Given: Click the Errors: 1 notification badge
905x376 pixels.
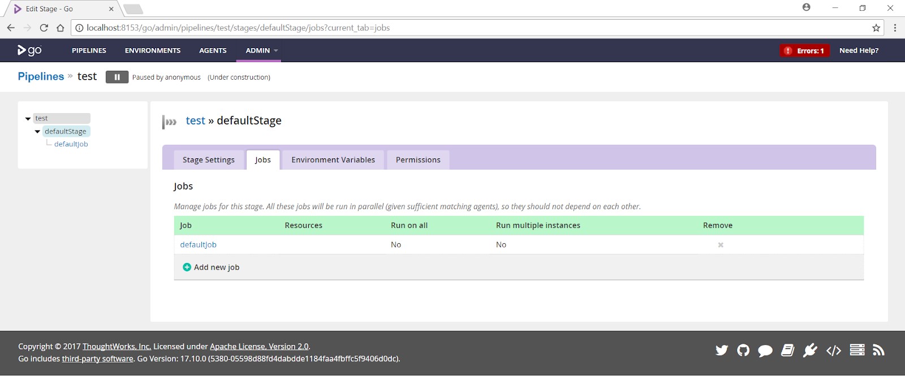Looking at the screenshot, I should pyautogui.click(x=804, y=51).
